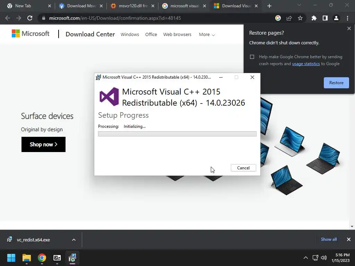The height and width of the screenshot is (266, 355).
Task: Switch to the Download Msvcr tab
Action: [81, 6]
